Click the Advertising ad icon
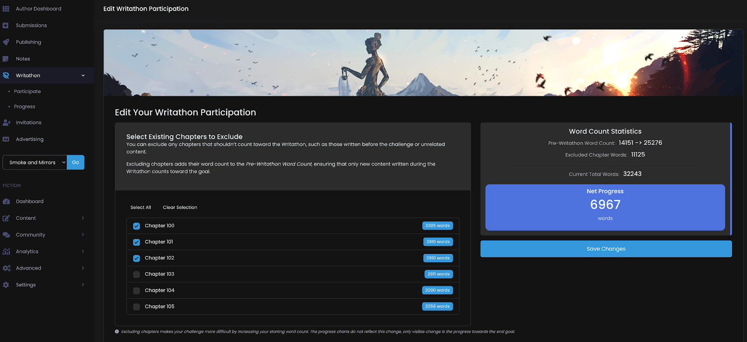 [6, 139]
